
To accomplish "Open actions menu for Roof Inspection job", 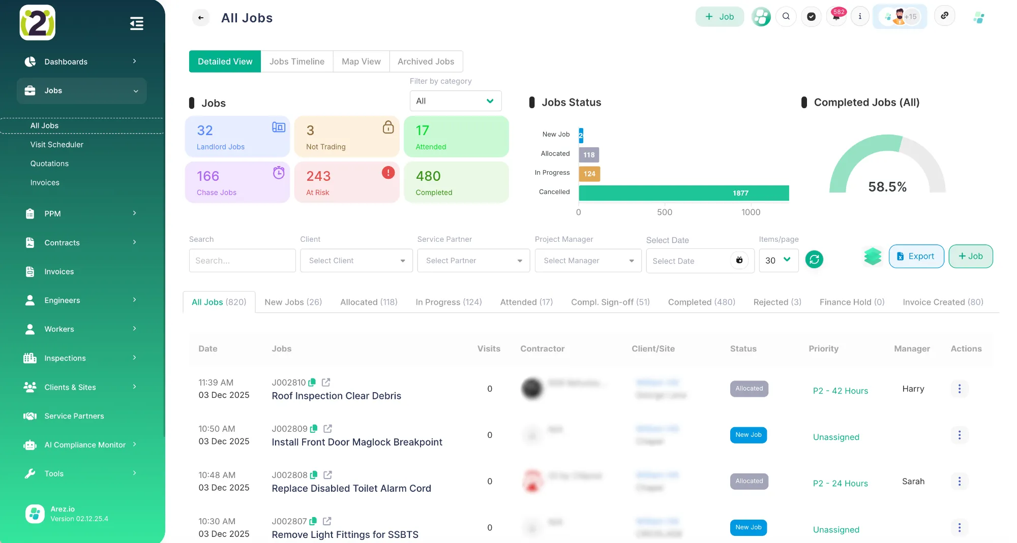I will (x=959, y=389).
